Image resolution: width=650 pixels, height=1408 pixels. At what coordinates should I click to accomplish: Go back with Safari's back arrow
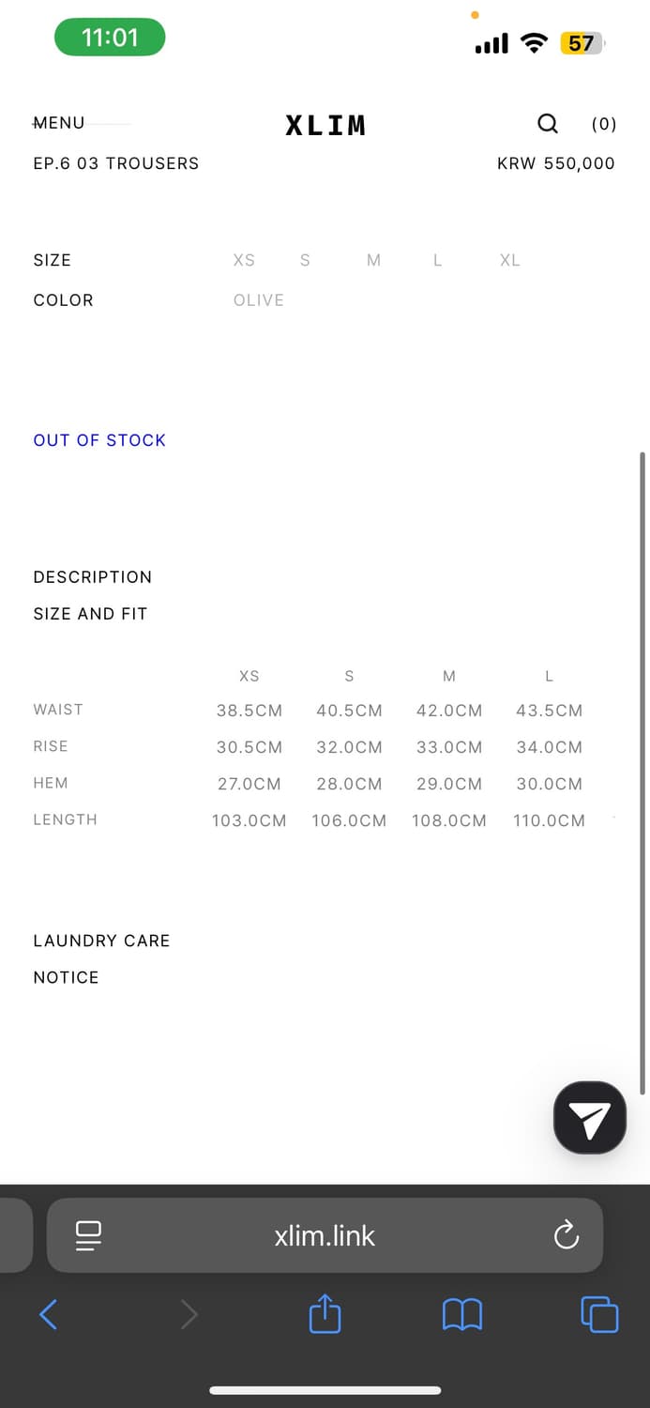49,1314
